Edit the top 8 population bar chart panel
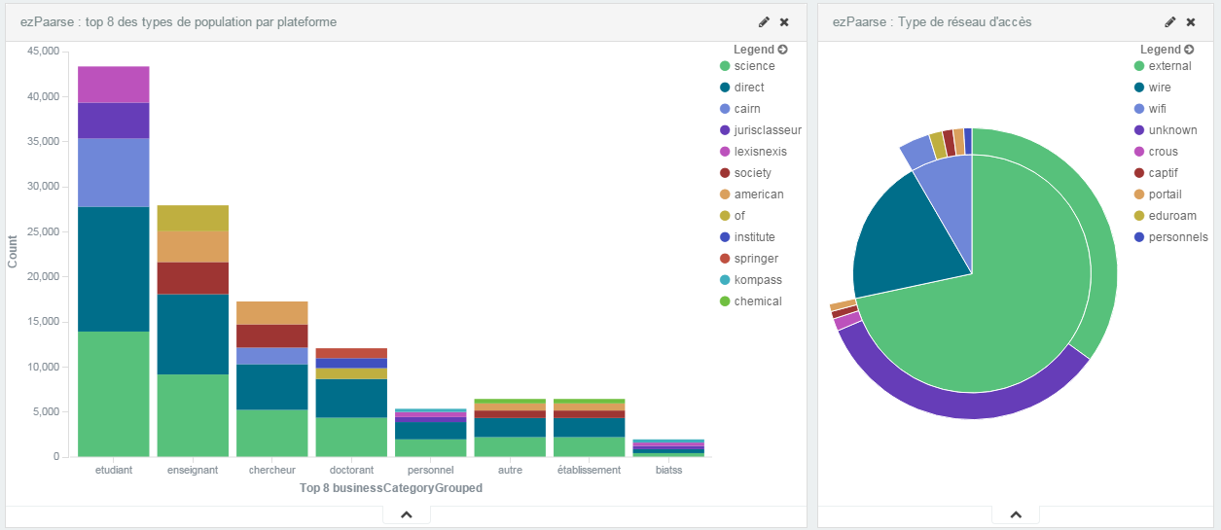 (x=764, y=21)
